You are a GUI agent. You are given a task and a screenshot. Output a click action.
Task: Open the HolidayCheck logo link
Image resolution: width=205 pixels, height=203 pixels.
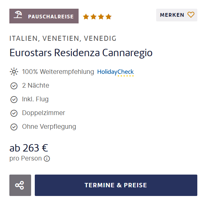pos(115,72)
